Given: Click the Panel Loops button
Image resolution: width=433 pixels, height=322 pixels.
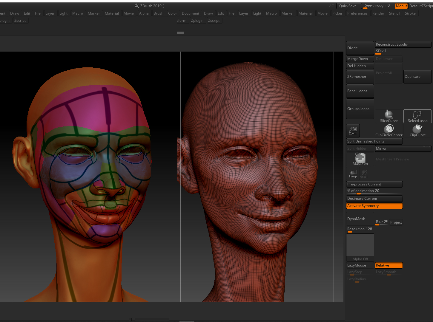Looking at the screenshot, I should point(360,91).
